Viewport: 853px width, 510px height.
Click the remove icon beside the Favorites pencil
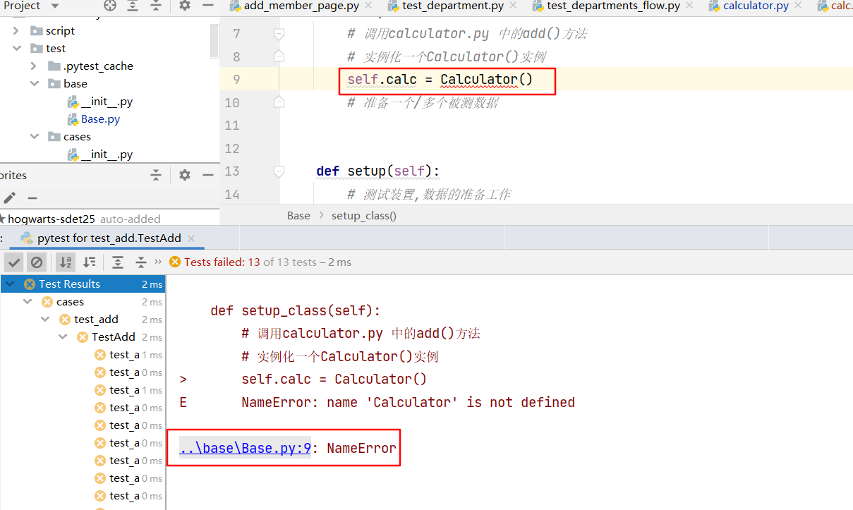[32, 198]
